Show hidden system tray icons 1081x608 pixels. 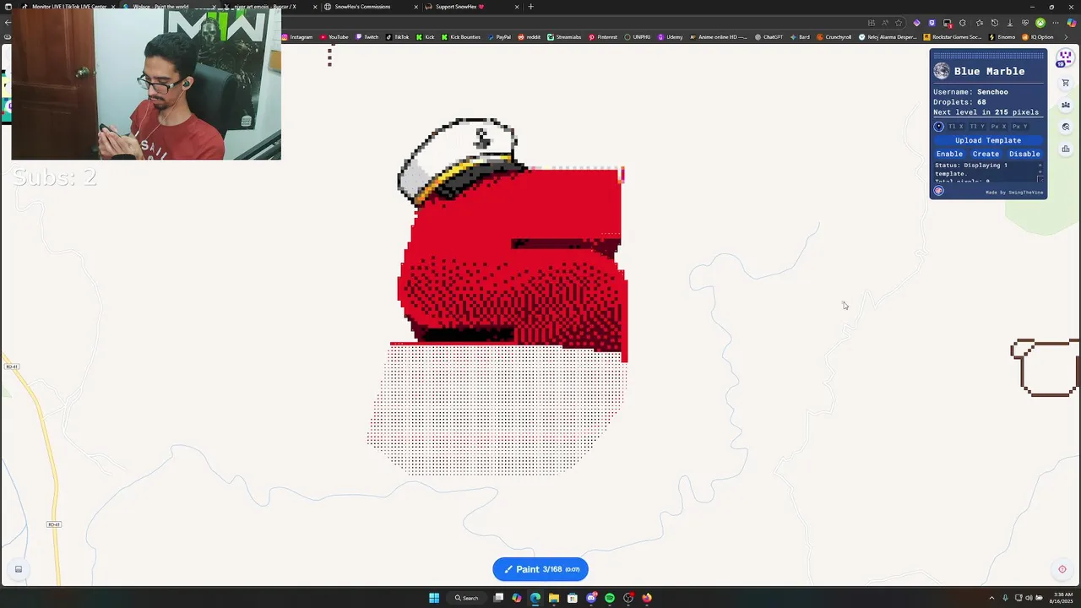992,598
